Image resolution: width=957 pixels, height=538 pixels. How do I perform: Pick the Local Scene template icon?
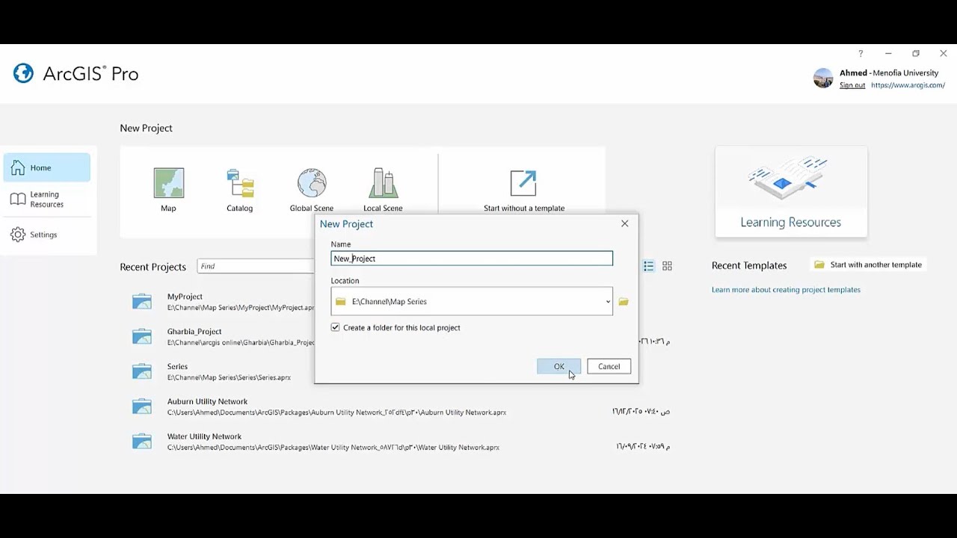click(x=383, y=183)
